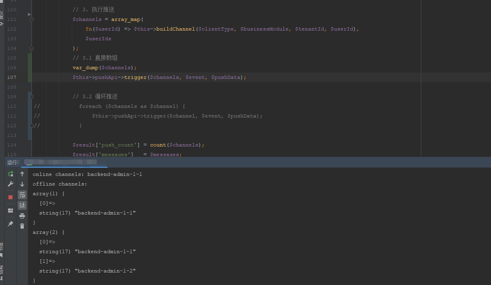Open the 书签 (Bookmarks) side tool window

pos(2,249)
